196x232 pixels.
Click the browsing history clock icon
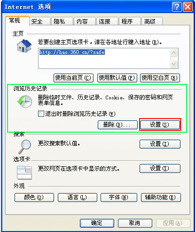tap(24, 101)
